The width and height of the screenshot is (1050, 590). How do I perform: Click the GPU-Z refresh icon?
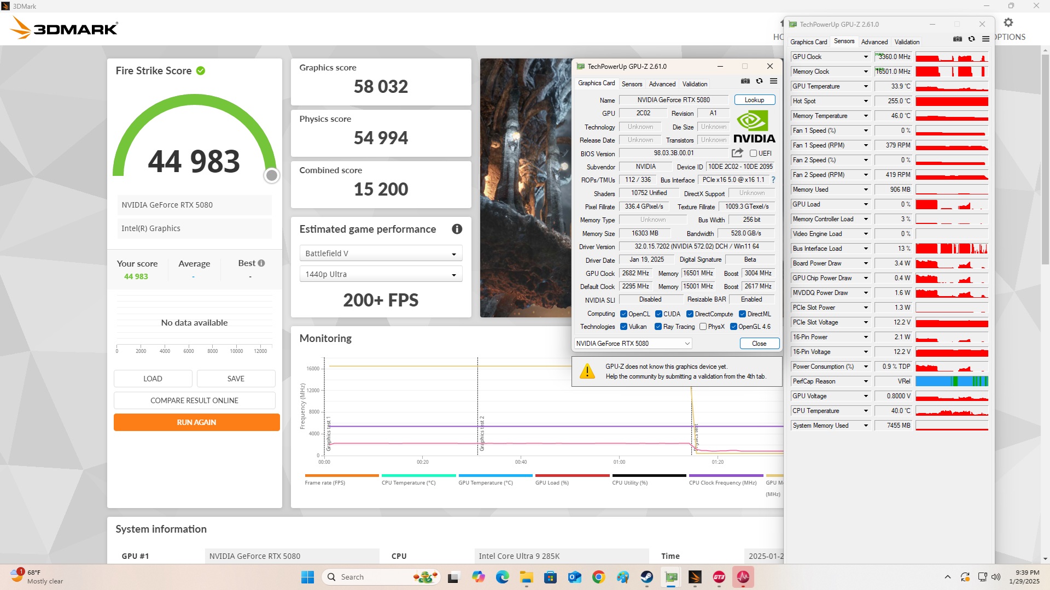(759, 81)
